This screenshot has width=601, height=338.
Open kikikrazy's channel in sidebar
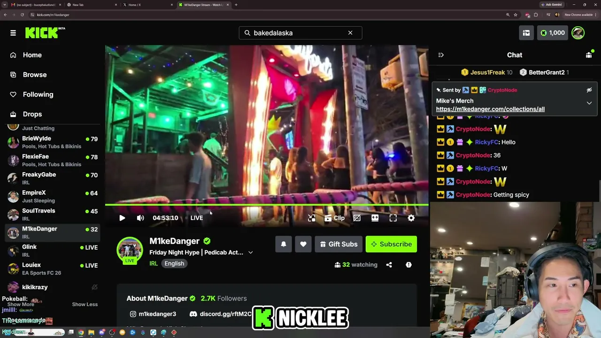coord(53,287)
